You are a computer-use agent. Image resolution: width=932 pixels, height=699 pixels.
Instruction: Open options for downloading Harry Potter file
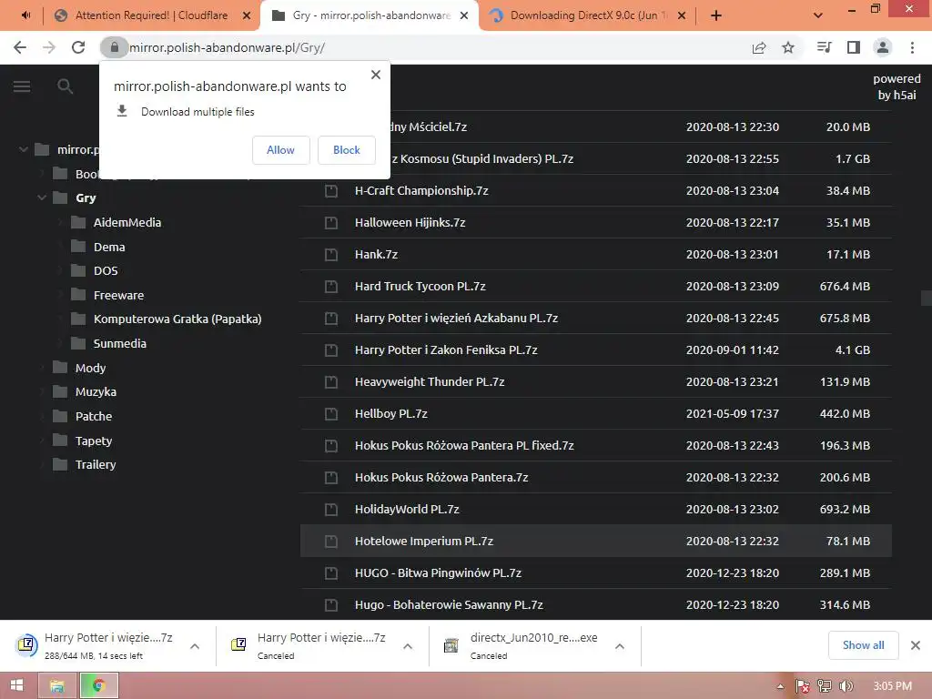point(195,646)
